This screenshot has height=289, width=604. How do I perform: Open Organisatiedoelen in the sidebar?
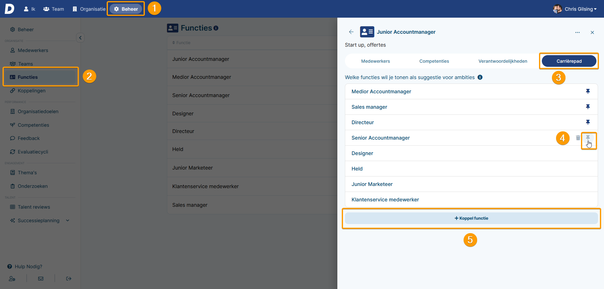click(34, 112)
